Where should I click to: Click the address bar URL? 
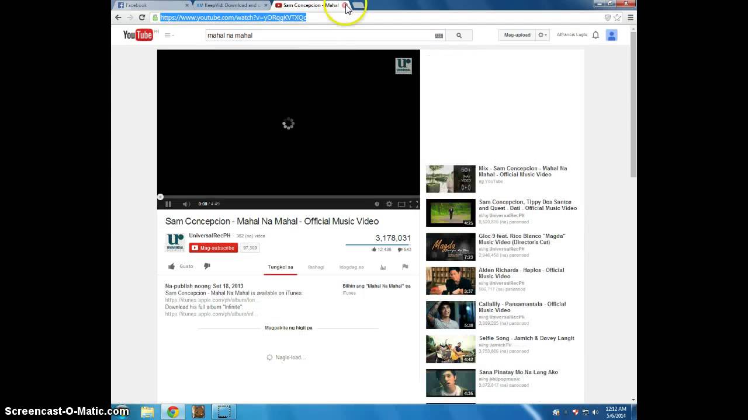[x=233, y=17]
